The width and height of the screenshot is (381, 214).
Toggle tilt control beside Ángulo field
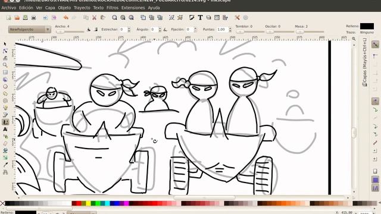click(x=165, y=29)
